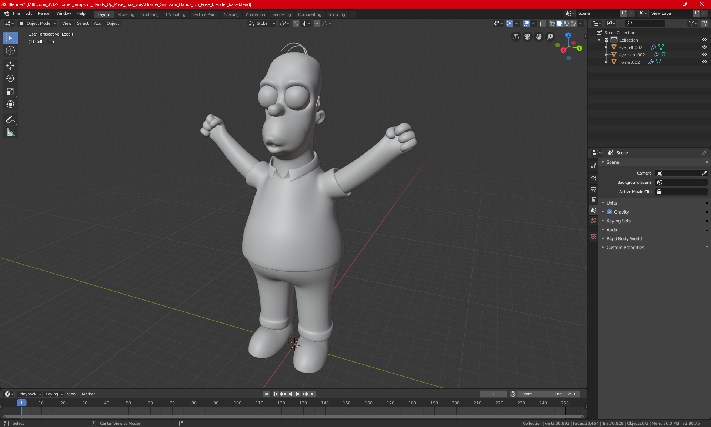Image resolution: width=711 pixels, height=427 pixels.
Task: Switch to the Shading workspace tab
Action: click(x=231, y=14)
